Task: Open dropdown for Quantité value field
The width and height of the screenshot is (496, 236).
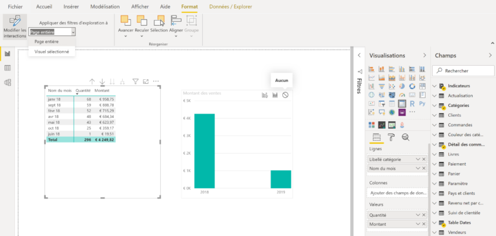Action: pos(418,215)
